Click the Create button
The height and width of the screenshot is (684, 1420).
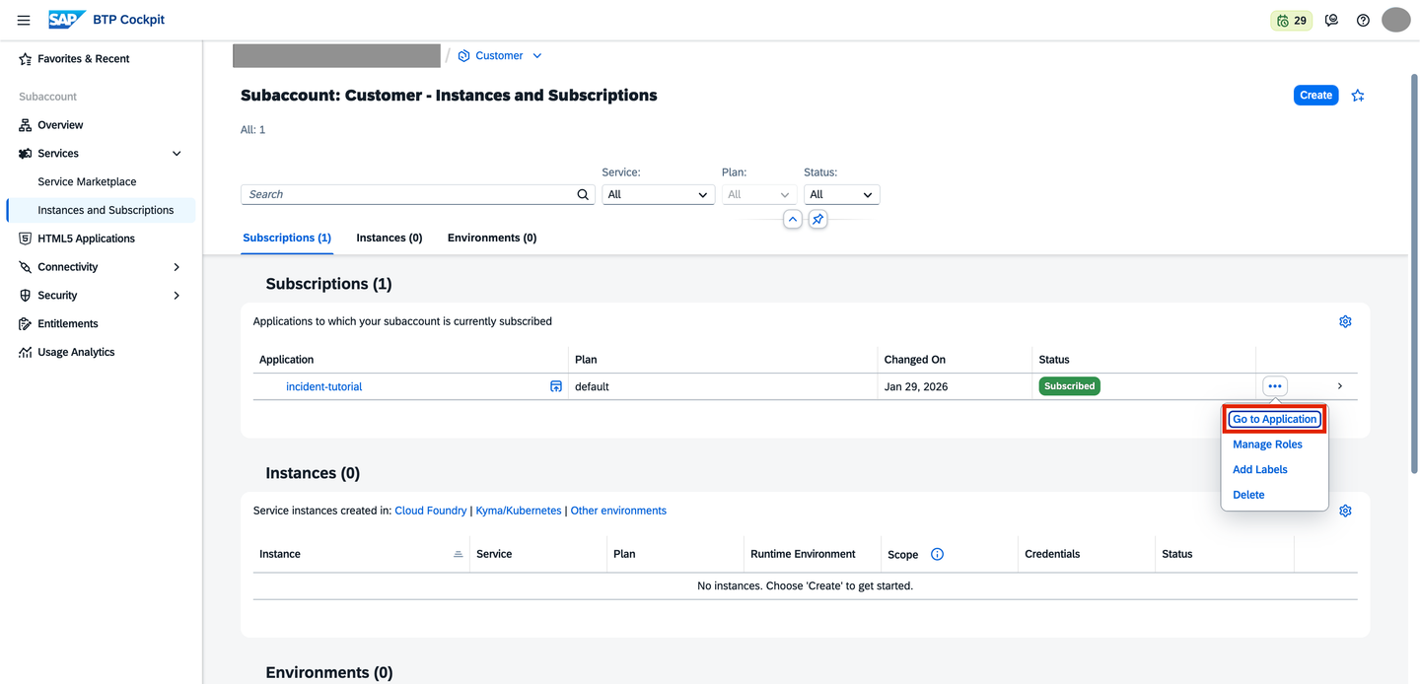pos(1315,96)
